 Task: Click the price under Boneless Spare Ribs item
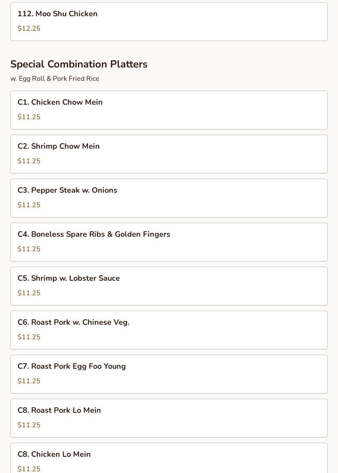(x=29, y=249)
